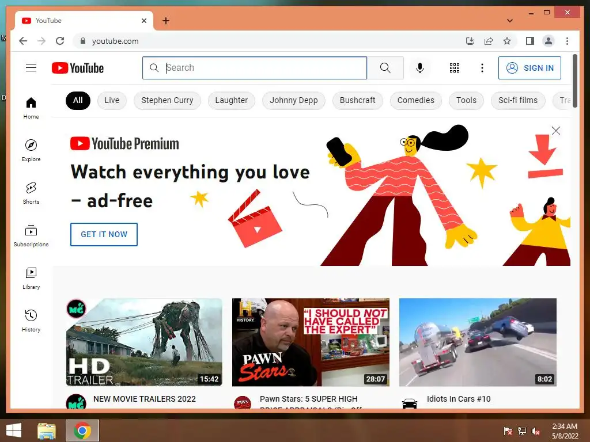Open YouTube settings three-dot menu
590x442 pixels.
point(482,68)
